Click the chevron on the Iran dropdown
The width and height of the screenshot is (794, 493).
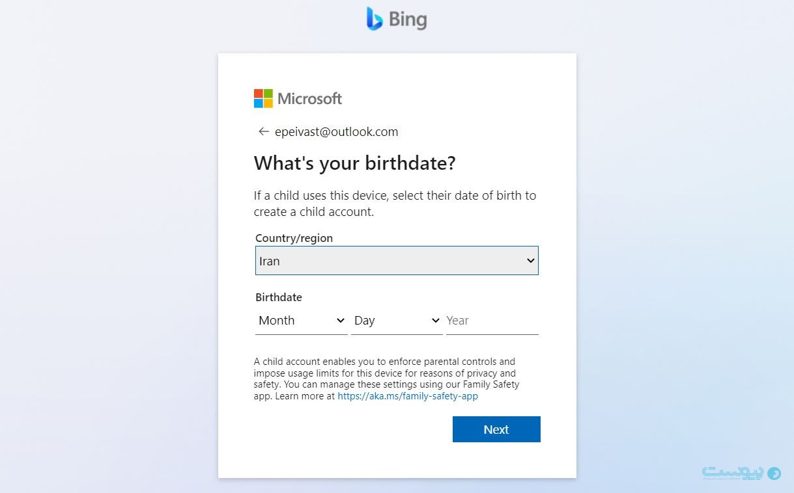[531, 261]
